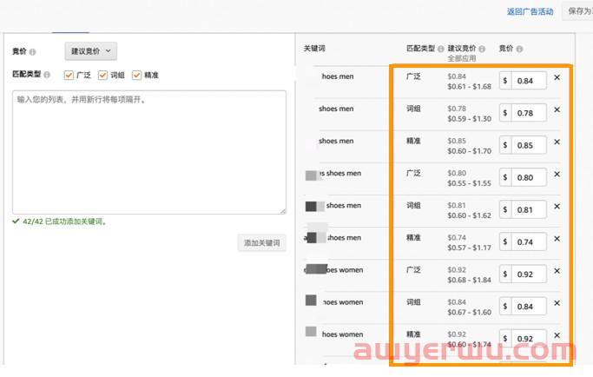Screen dimensions: 593x377
Task: Click the info icon beside 竞价 column header
Action: 519,49
